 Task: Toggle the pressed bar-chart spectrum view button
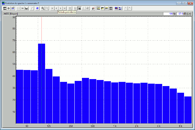point(80,8)
